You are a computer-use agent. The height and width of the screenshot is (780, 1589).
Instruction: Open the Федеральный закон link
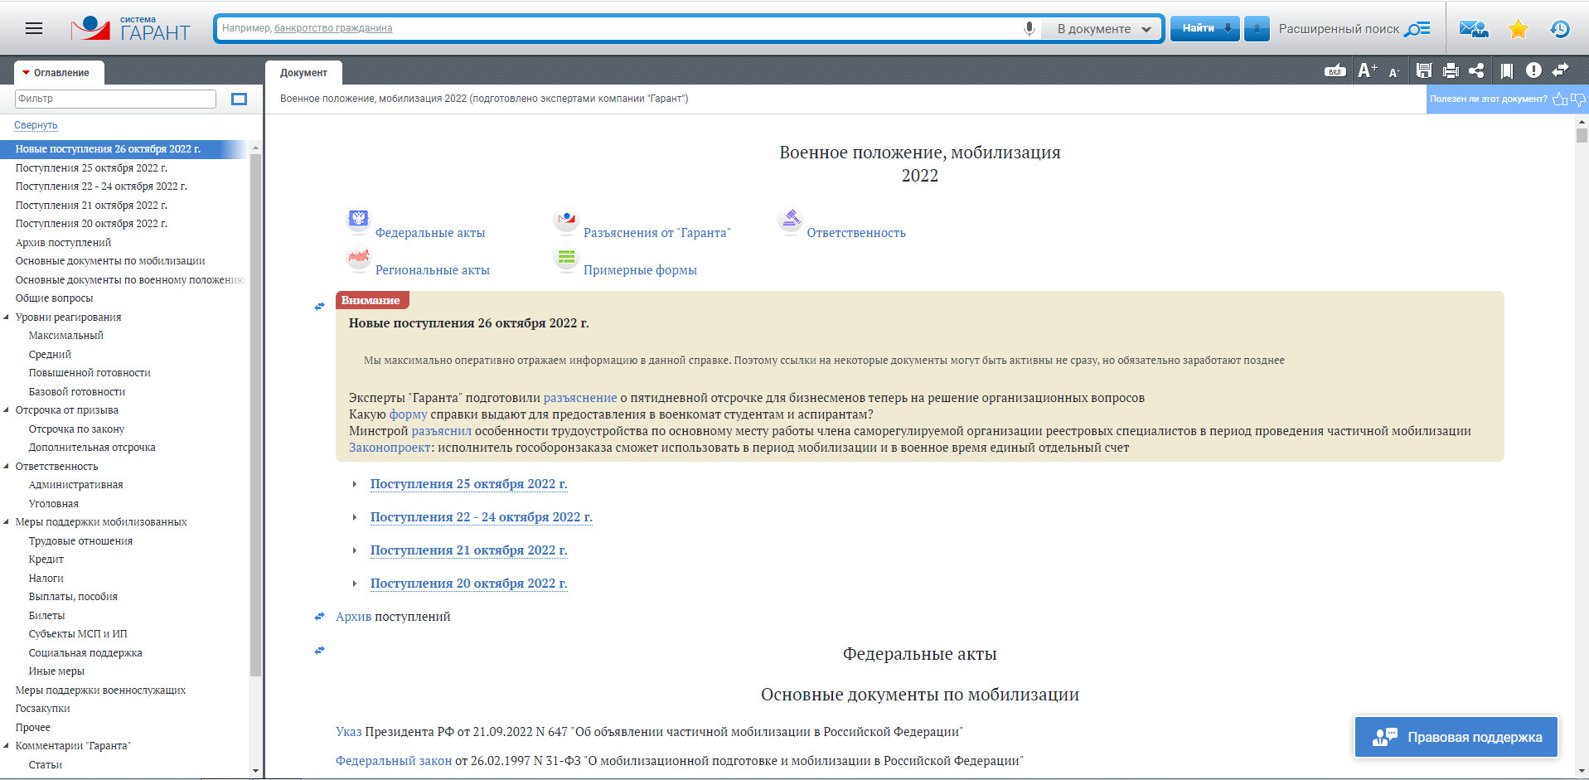pos(394,761)
